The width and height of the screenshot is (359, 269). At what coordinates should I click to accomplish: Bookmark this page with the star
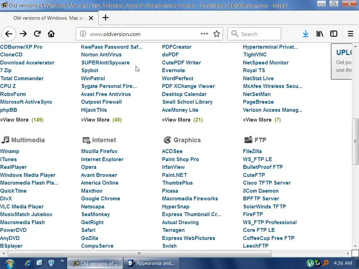pyautogui.click(x=217, y=34)
